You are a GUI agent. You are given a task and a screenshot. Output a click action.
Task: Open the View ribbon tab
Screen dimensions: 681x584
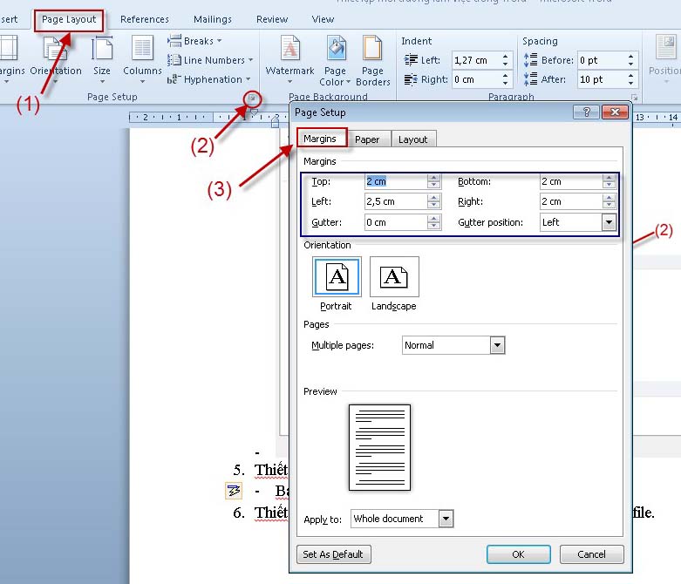point(323,19)
